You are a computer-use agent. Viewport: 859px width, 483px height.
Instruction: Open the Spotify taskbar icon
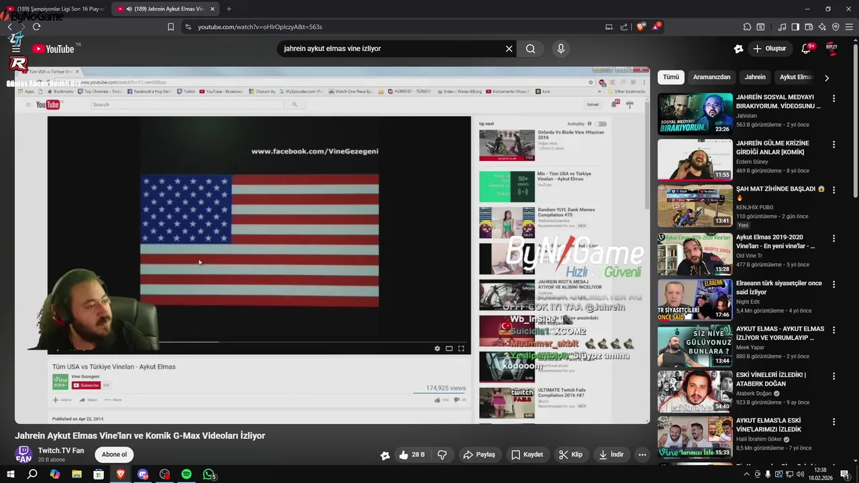click(x=187, y=474)
